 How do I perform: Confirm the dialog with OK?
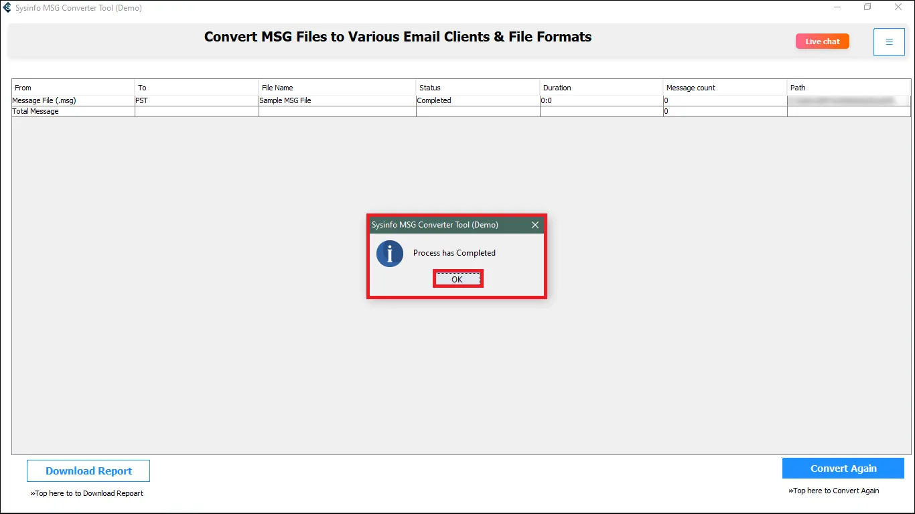point(457,279)
